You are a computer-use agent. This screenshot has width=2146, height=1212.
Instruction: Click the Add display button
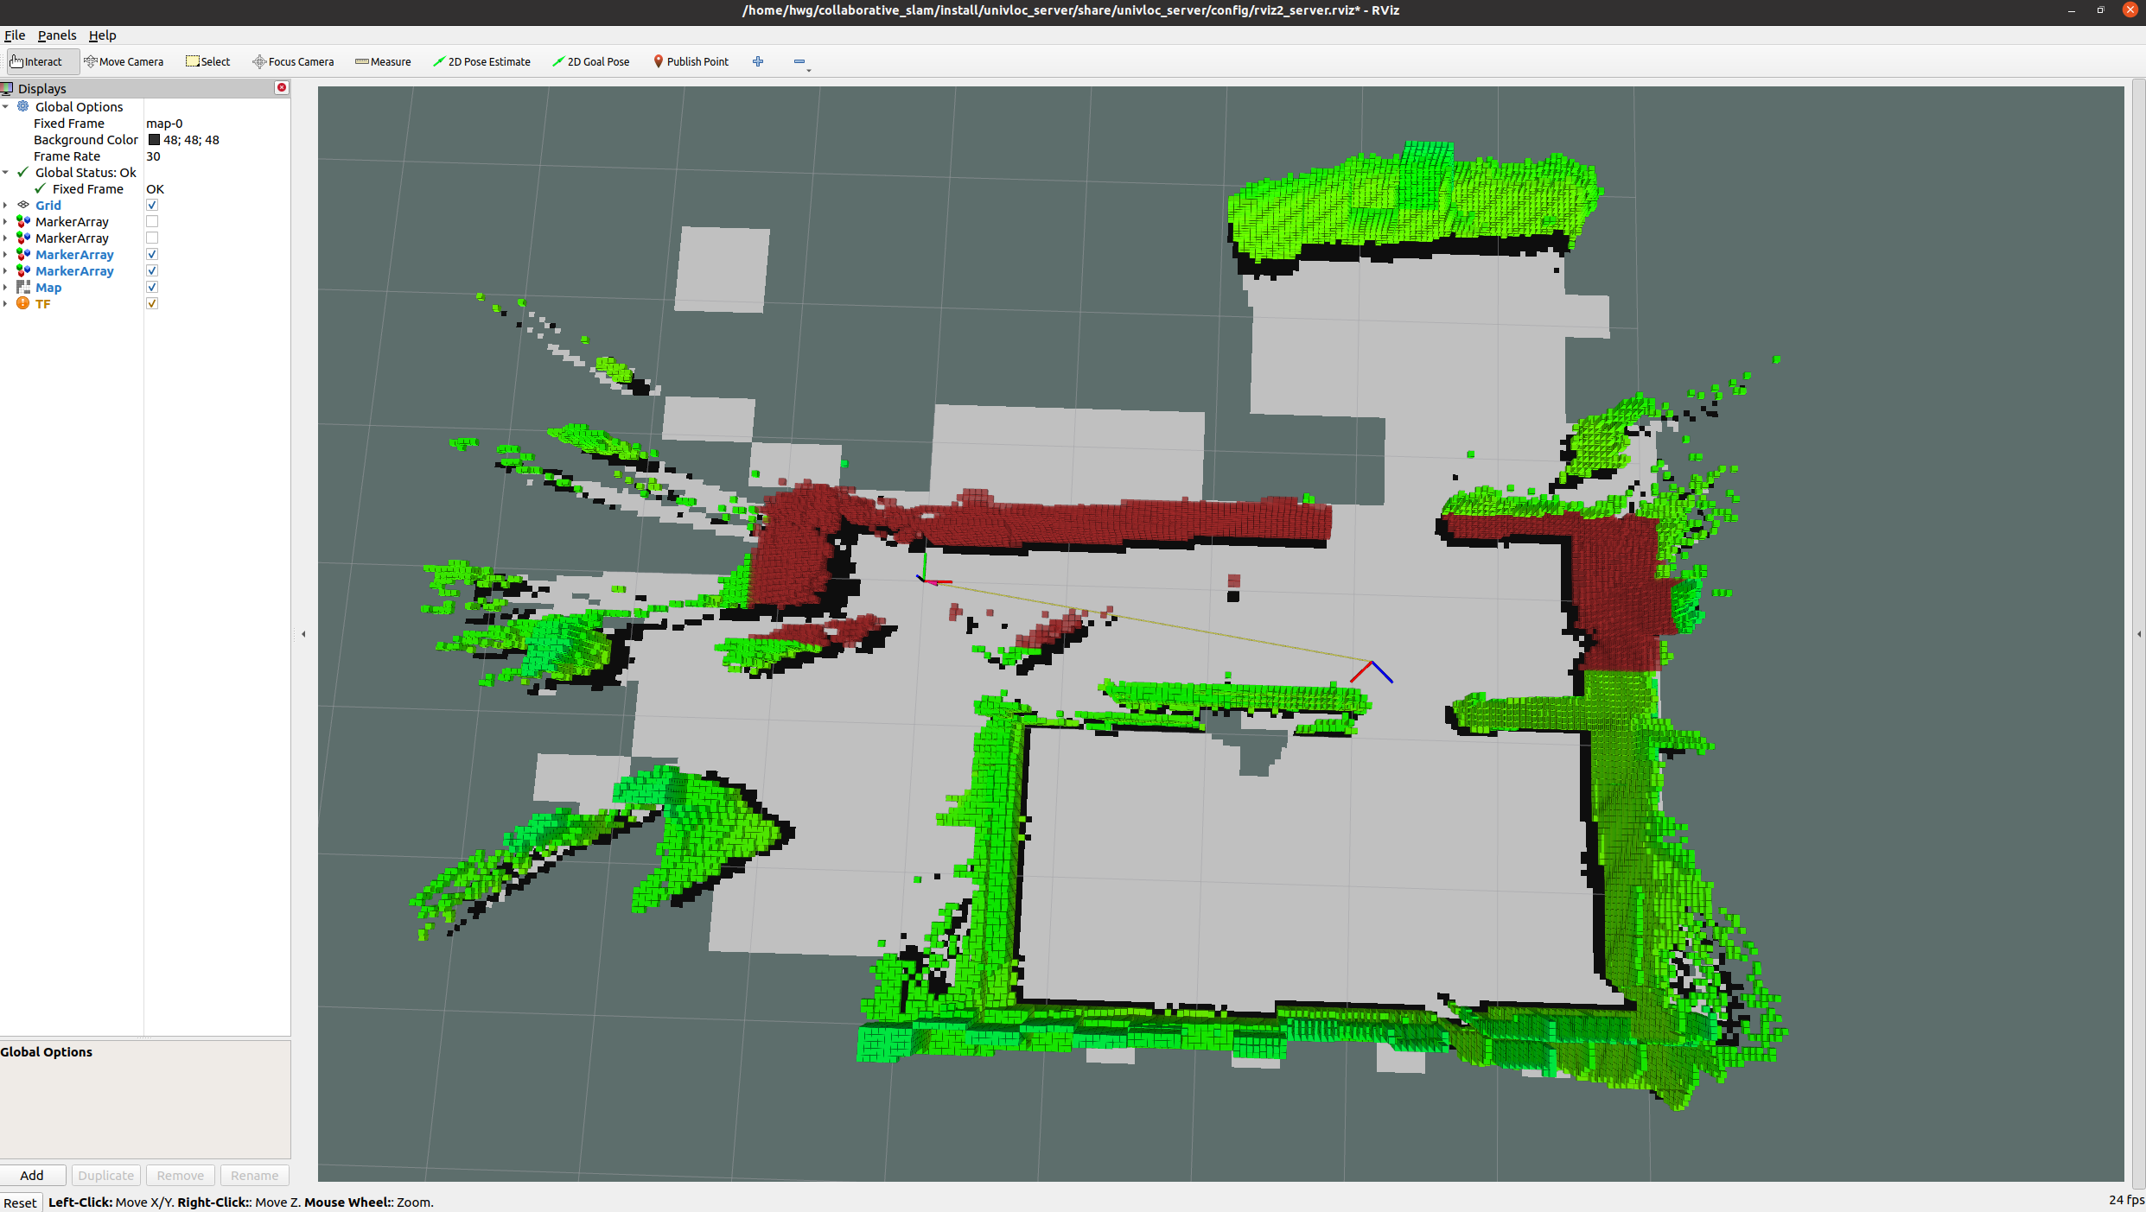[x=33, y=1175]
